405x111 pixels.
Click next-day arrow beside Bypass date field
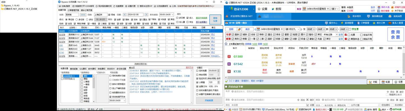pos(146,15)
